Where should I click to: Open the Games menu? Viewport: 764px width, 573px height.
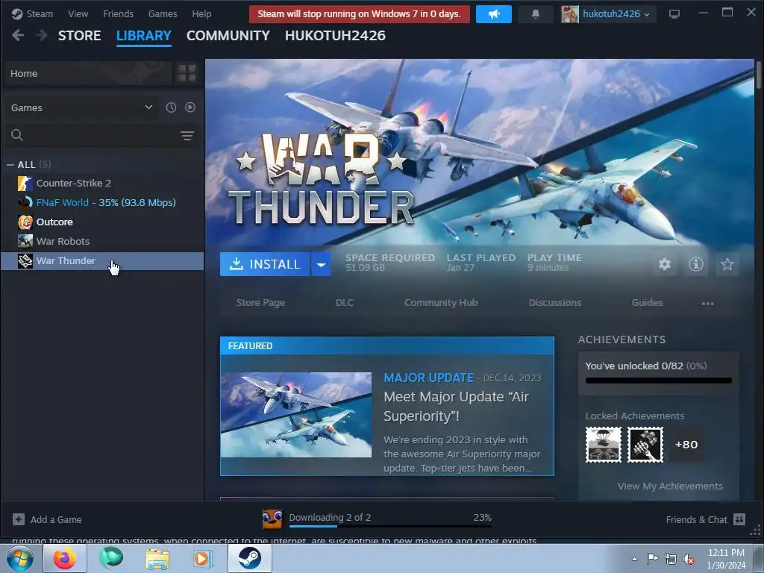pyautogui.click(x=162, y=13)
